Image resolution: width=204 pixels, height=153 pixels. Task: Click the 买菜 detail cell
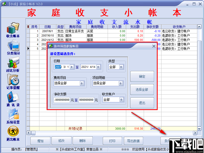[97, 31]
